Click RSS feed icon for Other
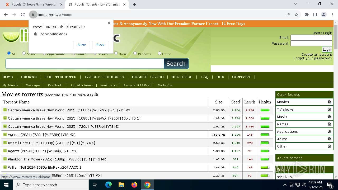 coord(330,146)
